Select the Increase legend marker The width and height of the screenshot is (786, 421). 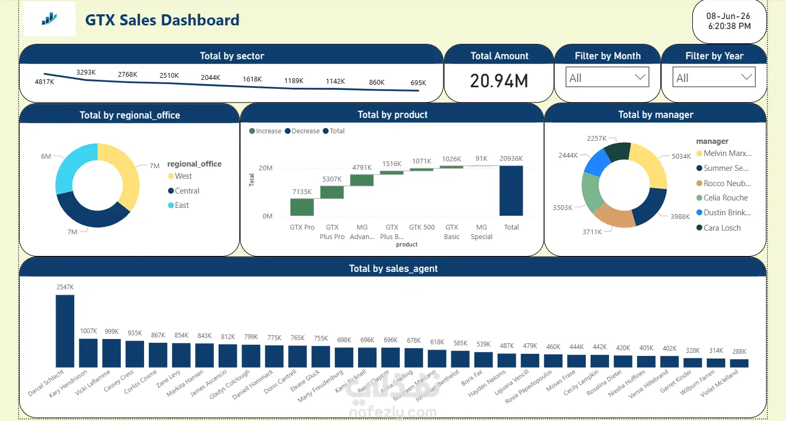pyautogui.click(x=252, y=131)
